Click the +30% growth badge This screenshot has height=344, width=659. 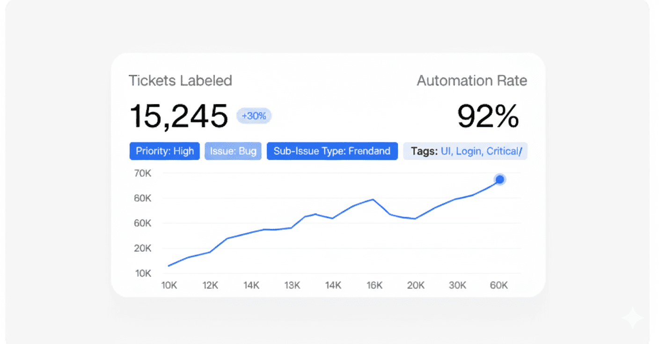pos(253,115)
